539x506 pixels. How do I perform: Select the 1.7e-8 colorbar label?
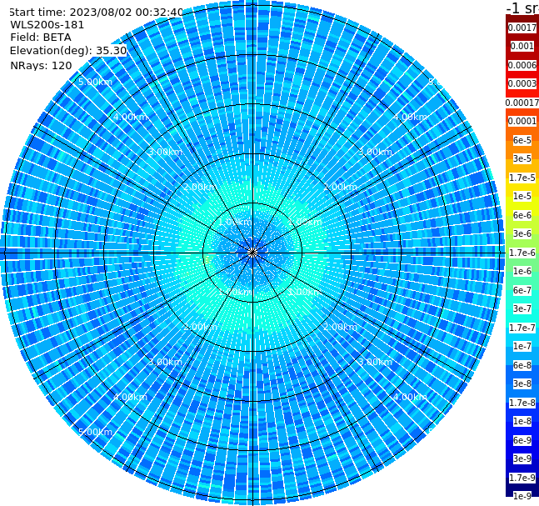pyautogui.click(x=522, y=403)
